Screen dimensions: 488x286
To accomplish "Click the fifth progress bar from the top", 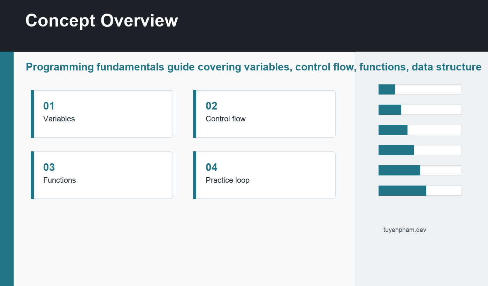I will (x=420, y=170).
